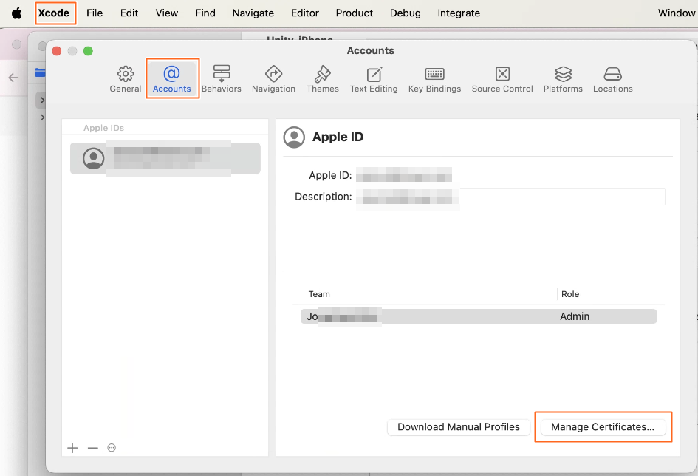The width and height of the screenshot is (698, 476).
Task: Switch to the General settings tab
Action: [125, 79]
